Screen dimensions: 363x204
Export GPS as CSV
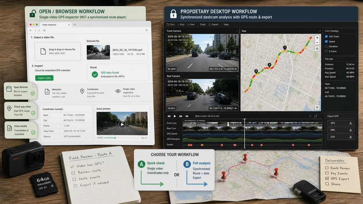[x=341, y=137]
